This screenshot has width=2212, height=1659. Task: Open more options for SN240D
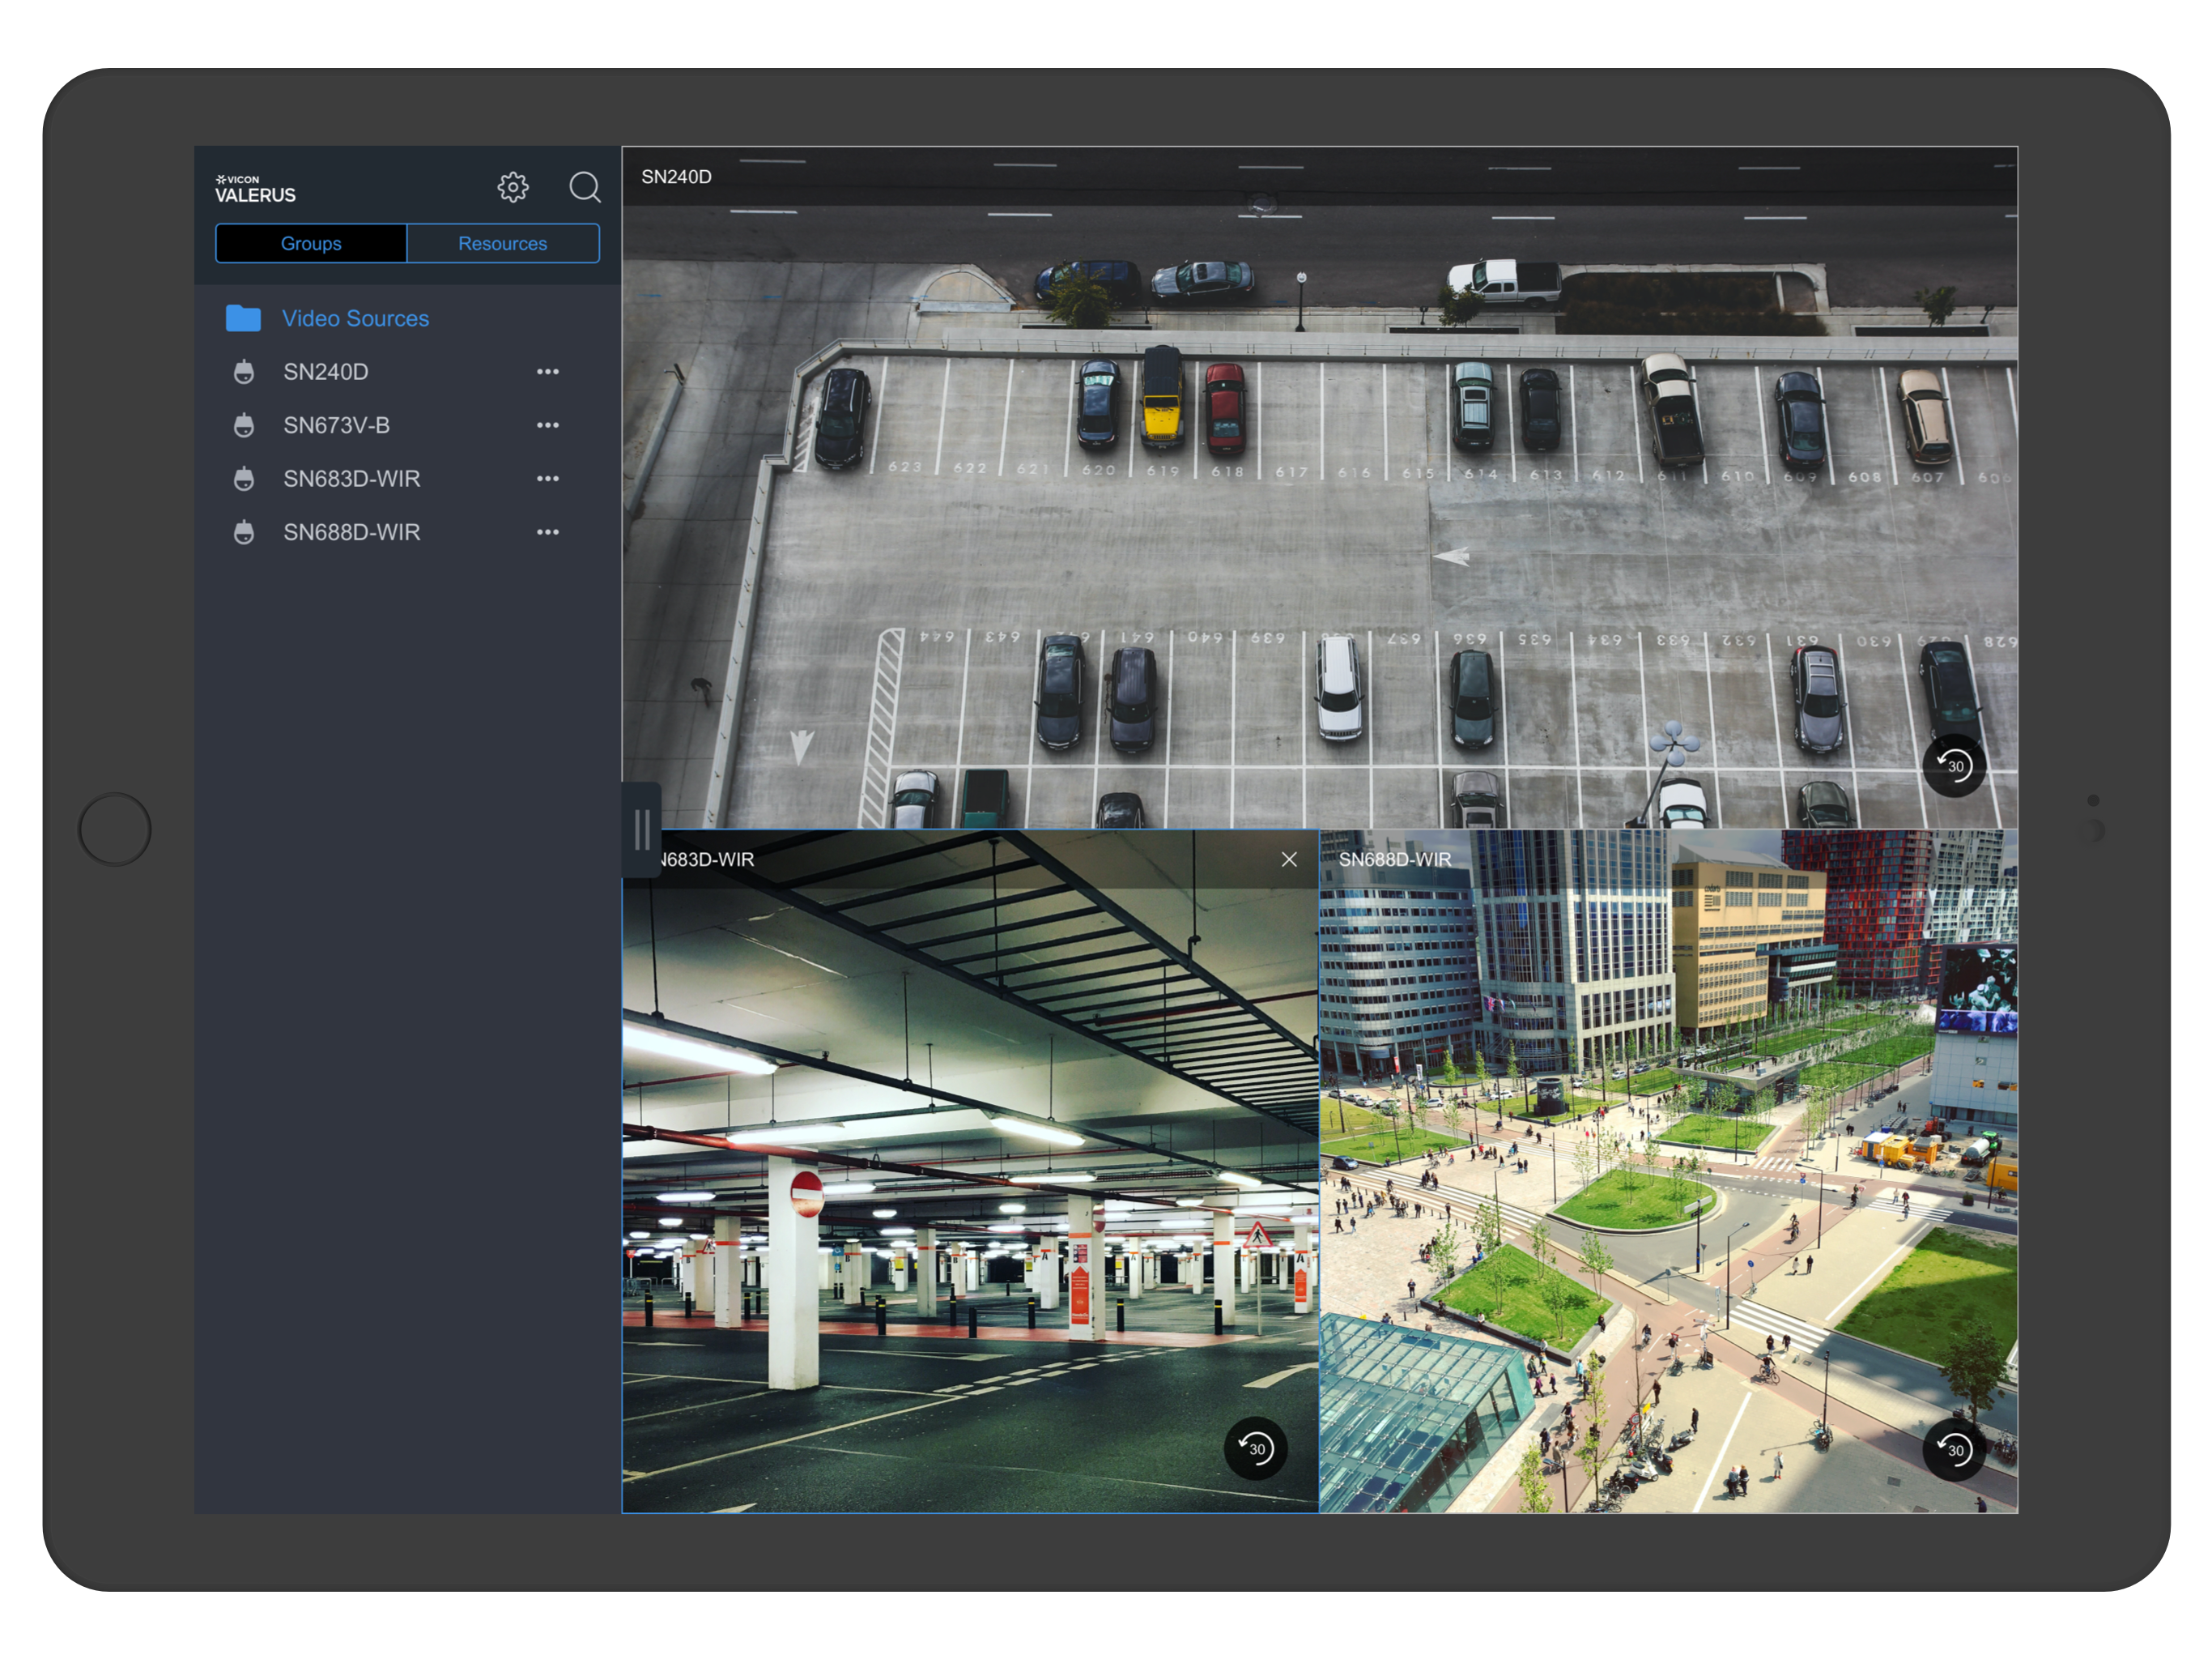click(547, 373)
